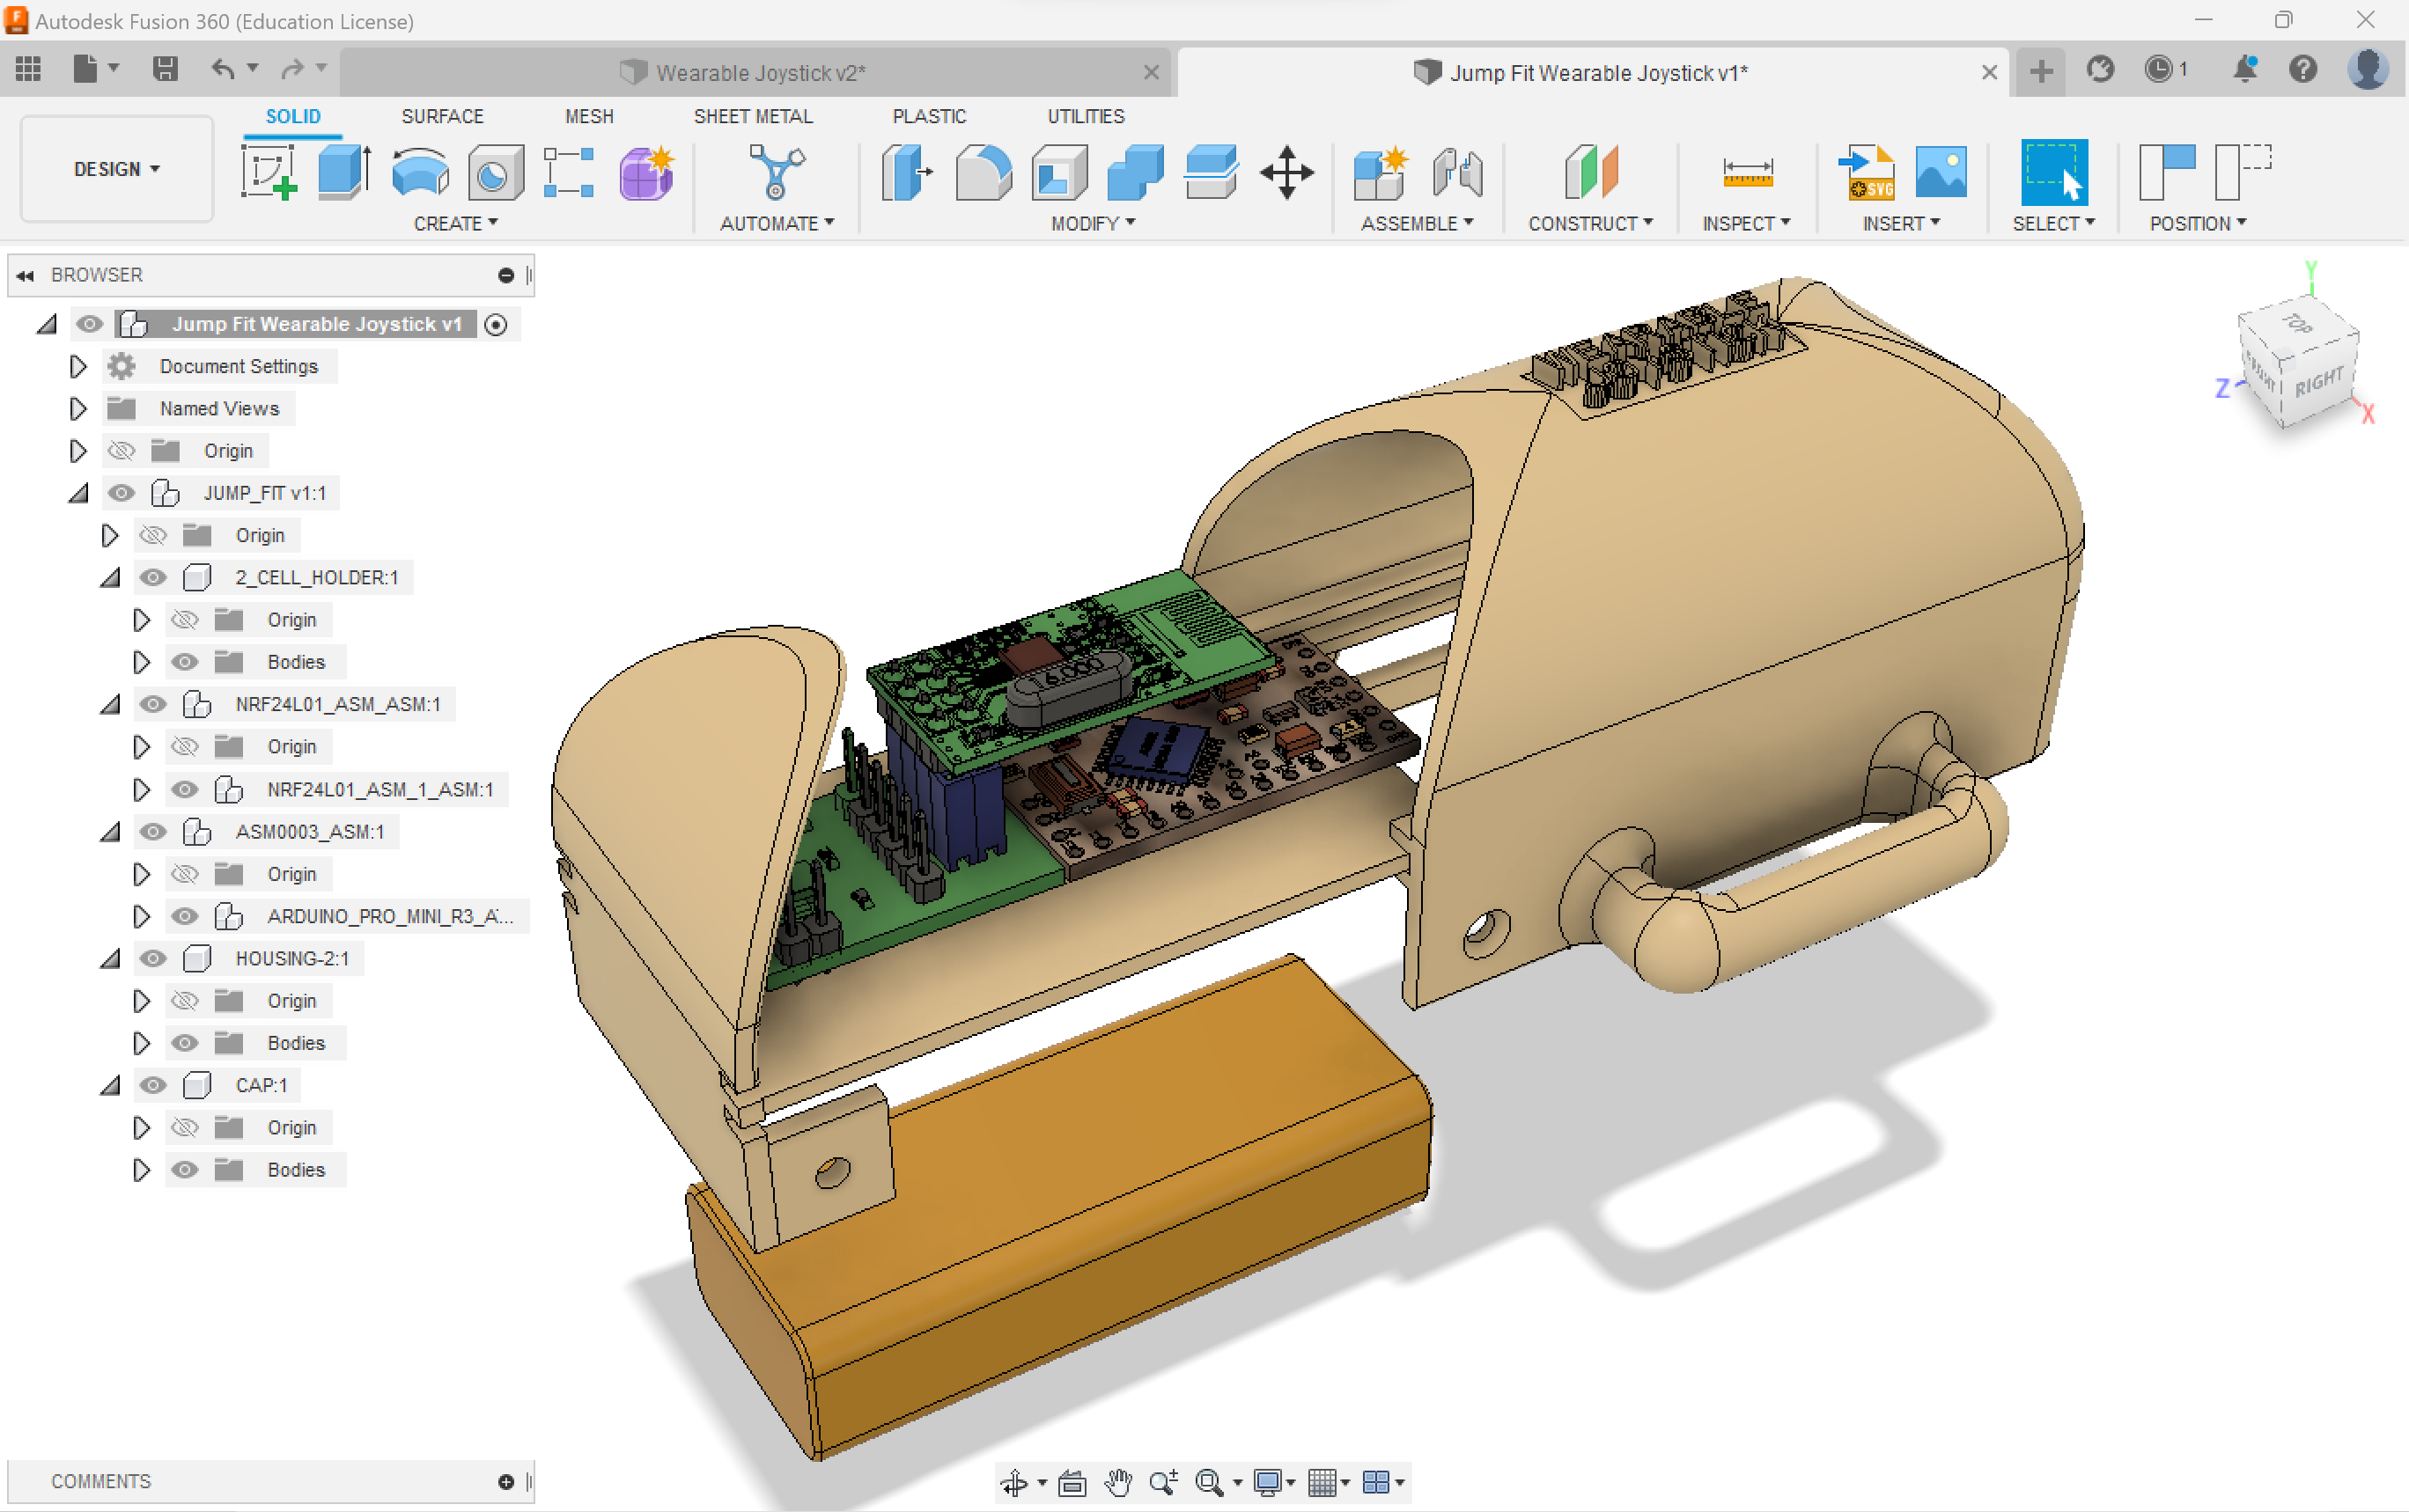Image resolution: width=2409 pixels, height=1512 pixels.
Task: Collapse the 2_CELL_HOLDER:1 node
Action: point(110,577)
